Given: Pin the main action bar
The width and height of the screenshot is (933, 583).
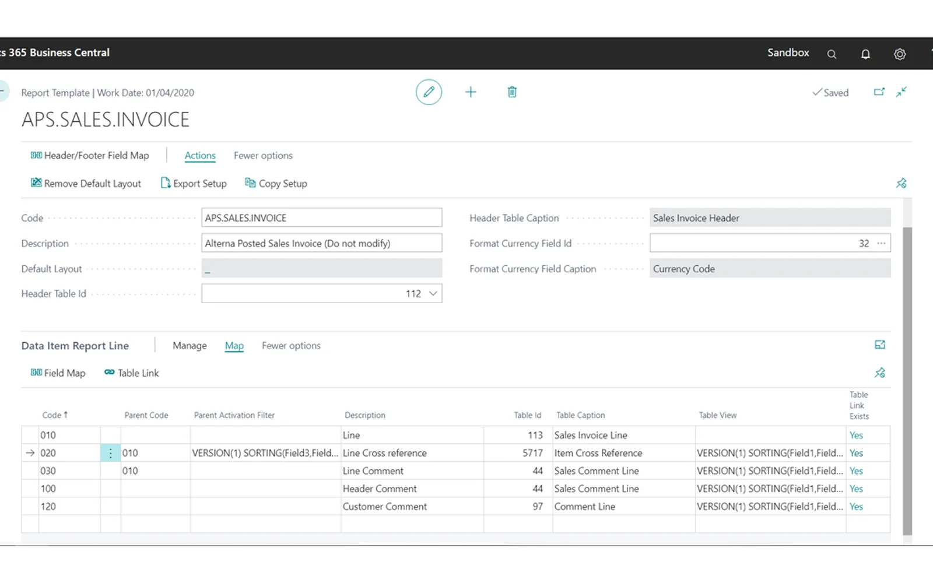Looking at the screenshot, I should point(901,183).
